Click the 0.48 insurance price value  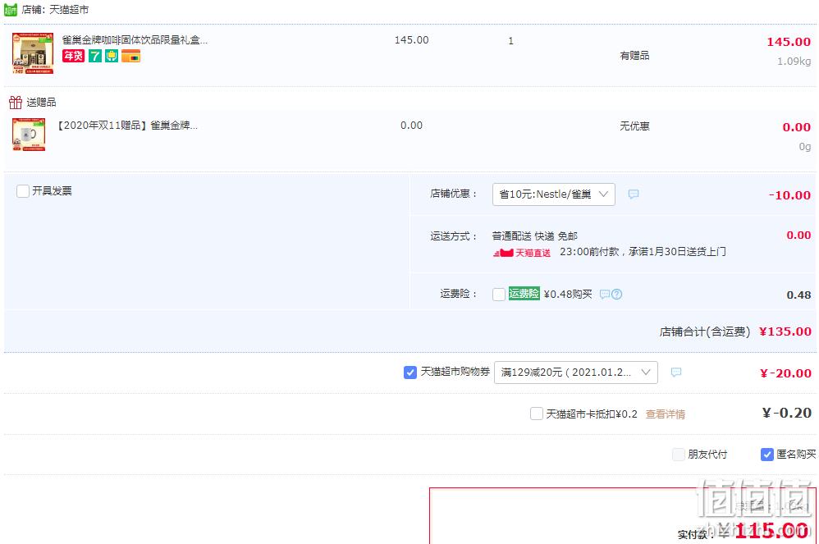click(798, 295)
